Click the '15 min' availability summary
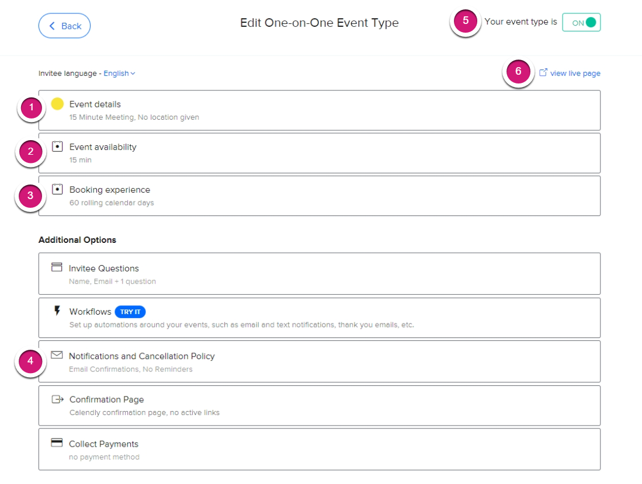642x484 pixels. 80,160
